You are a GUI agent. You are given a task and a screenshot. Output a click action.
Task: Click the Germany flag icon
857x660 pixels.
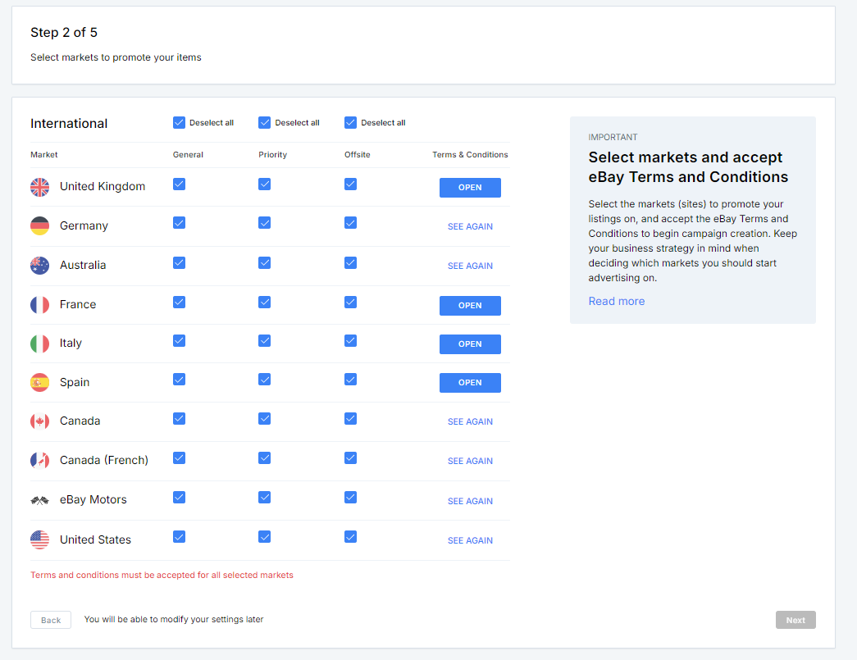coord(39,225)
